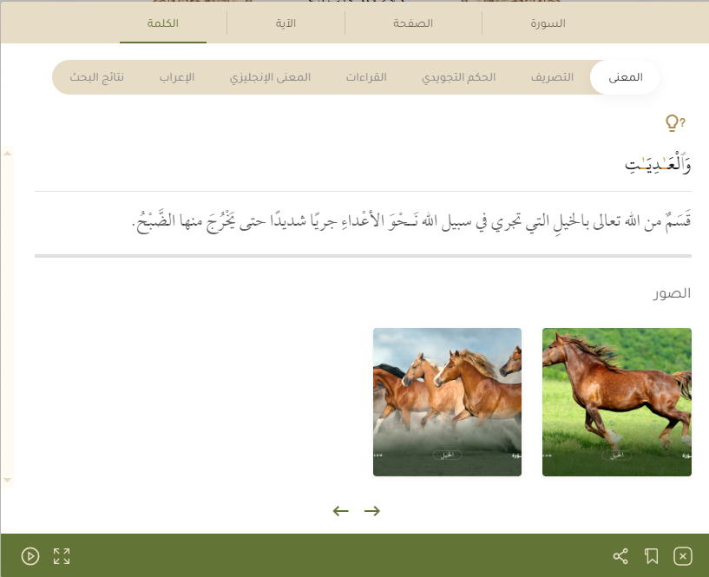Select the الكلمة tab

pos(164,23)
